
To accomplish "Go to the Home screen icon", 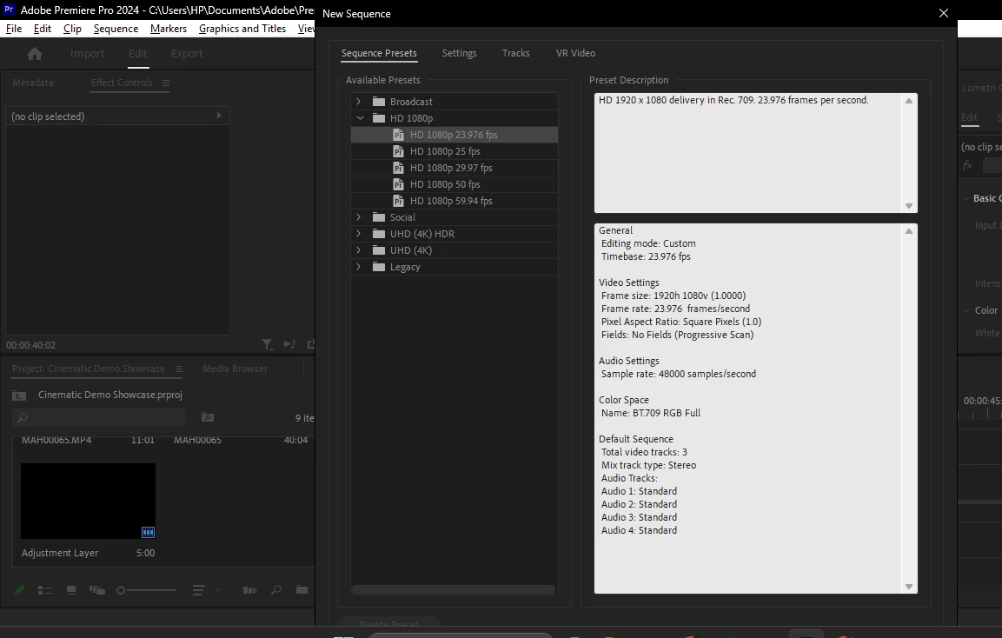I will [x=35, y=54].
